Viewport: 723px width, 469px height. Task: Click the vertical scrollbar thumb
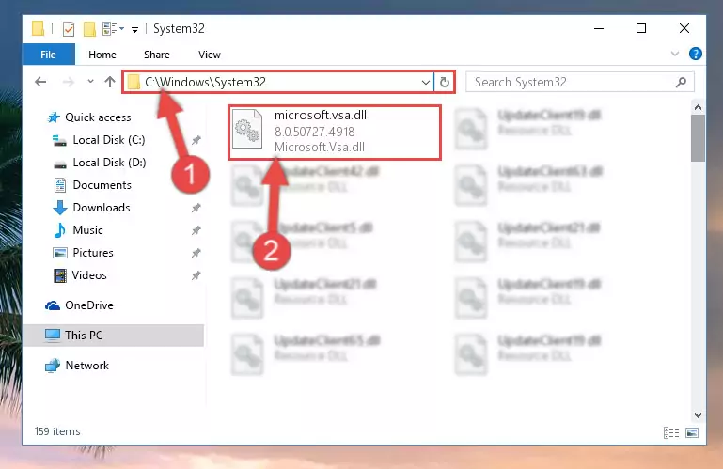pyautogui.click(x=698, y=138)
